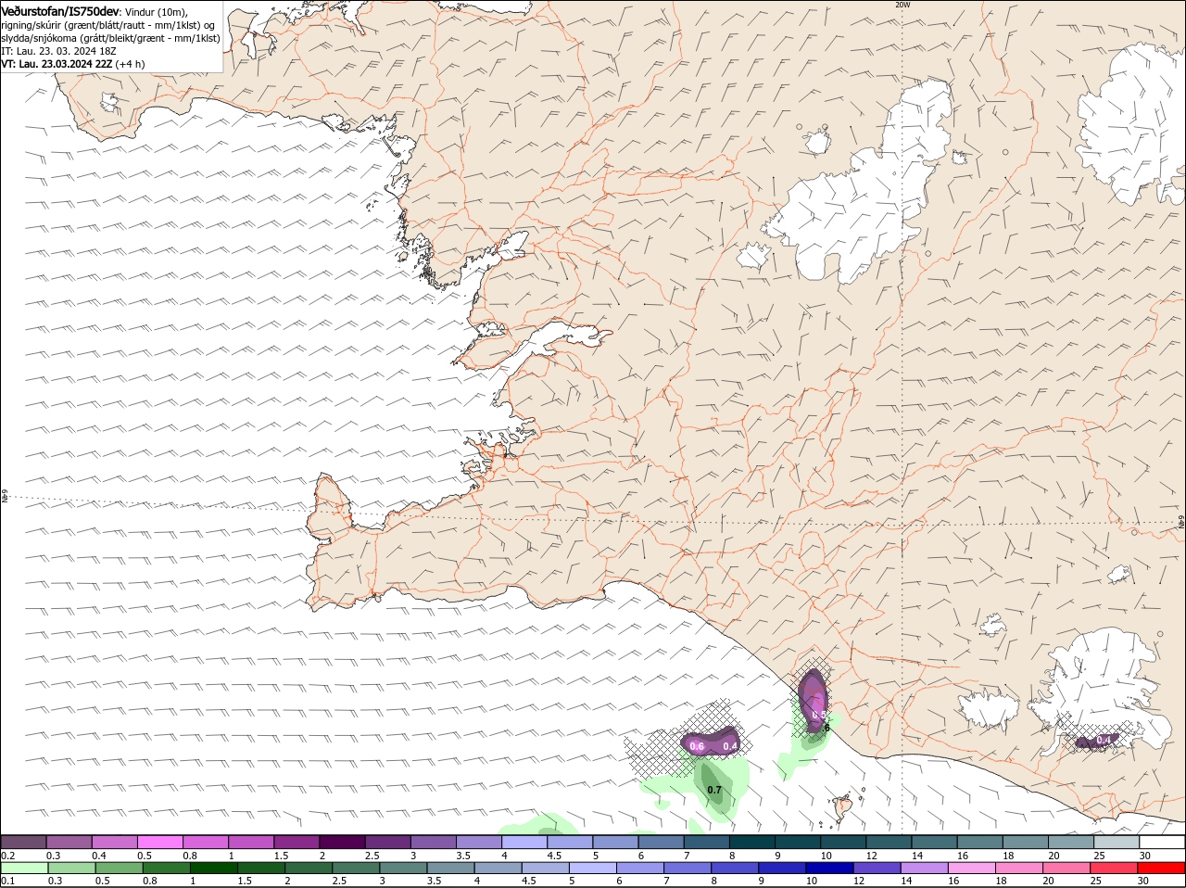The image size is (1186, 888).
Task: Click the 1.5 label on upper legend scale
Action: tap(281, 856)
